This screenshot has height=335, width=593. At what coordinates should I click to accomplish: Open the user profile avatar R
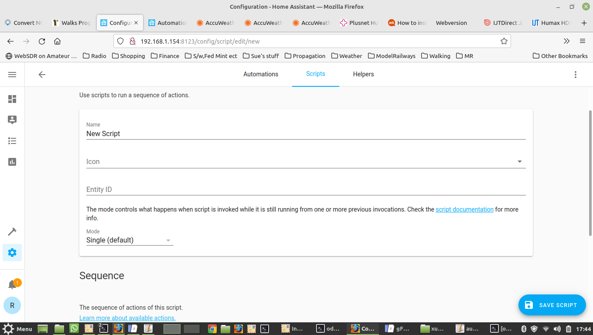tap(12, 305)
